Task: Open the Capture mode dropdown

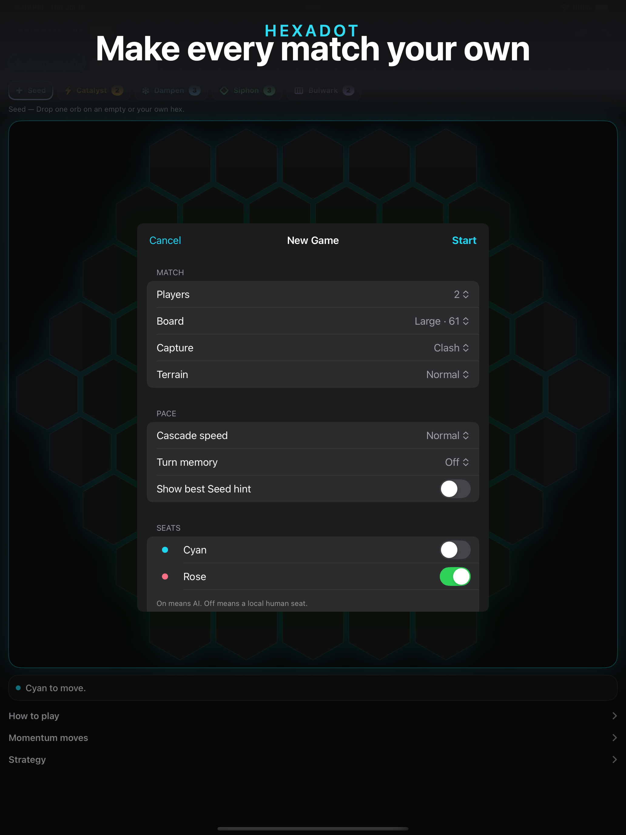Action: (451, 348)
